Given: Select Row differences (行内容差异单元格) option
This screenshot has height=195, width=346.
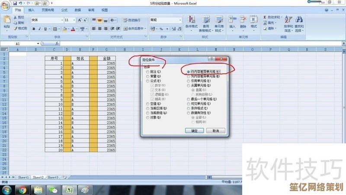Looking at the screenshot, I should [188, 72].
